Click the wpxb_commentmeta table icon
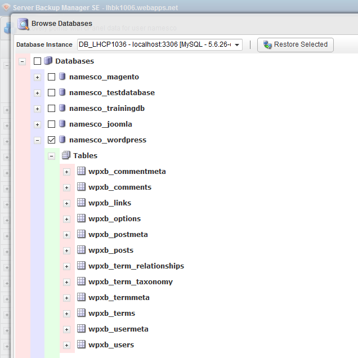Screen dimensions: 358x358 pyautogui.click(x=81, y=171)
